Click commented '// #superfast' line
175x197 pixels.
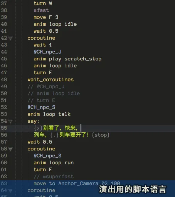click(x=54, y=177)
